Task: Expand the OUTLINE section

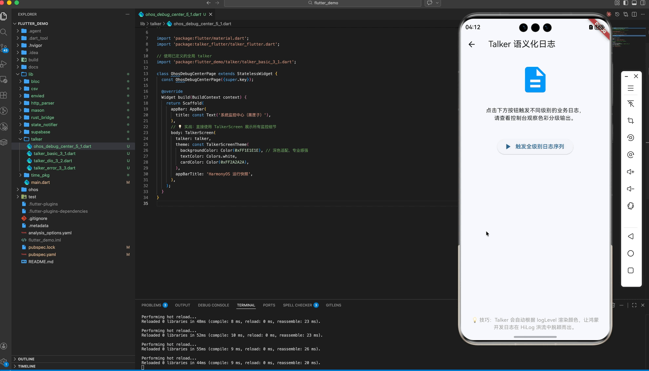Action: [x=26, y=359]
